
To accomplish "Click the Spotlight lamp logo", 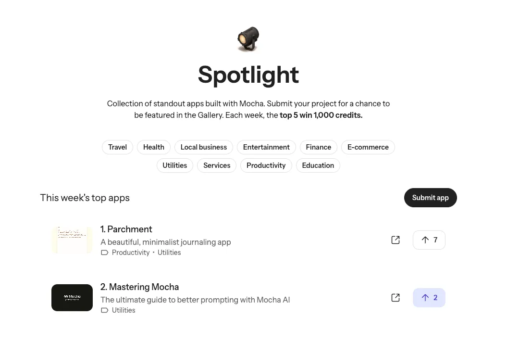I will click(x=248, y=39).
